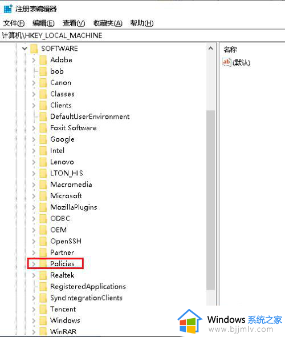Click the 名称 column header
Image resolution: width=285 pixels, height=337 pixels.
pyautogui.click(x=230, y=50)
